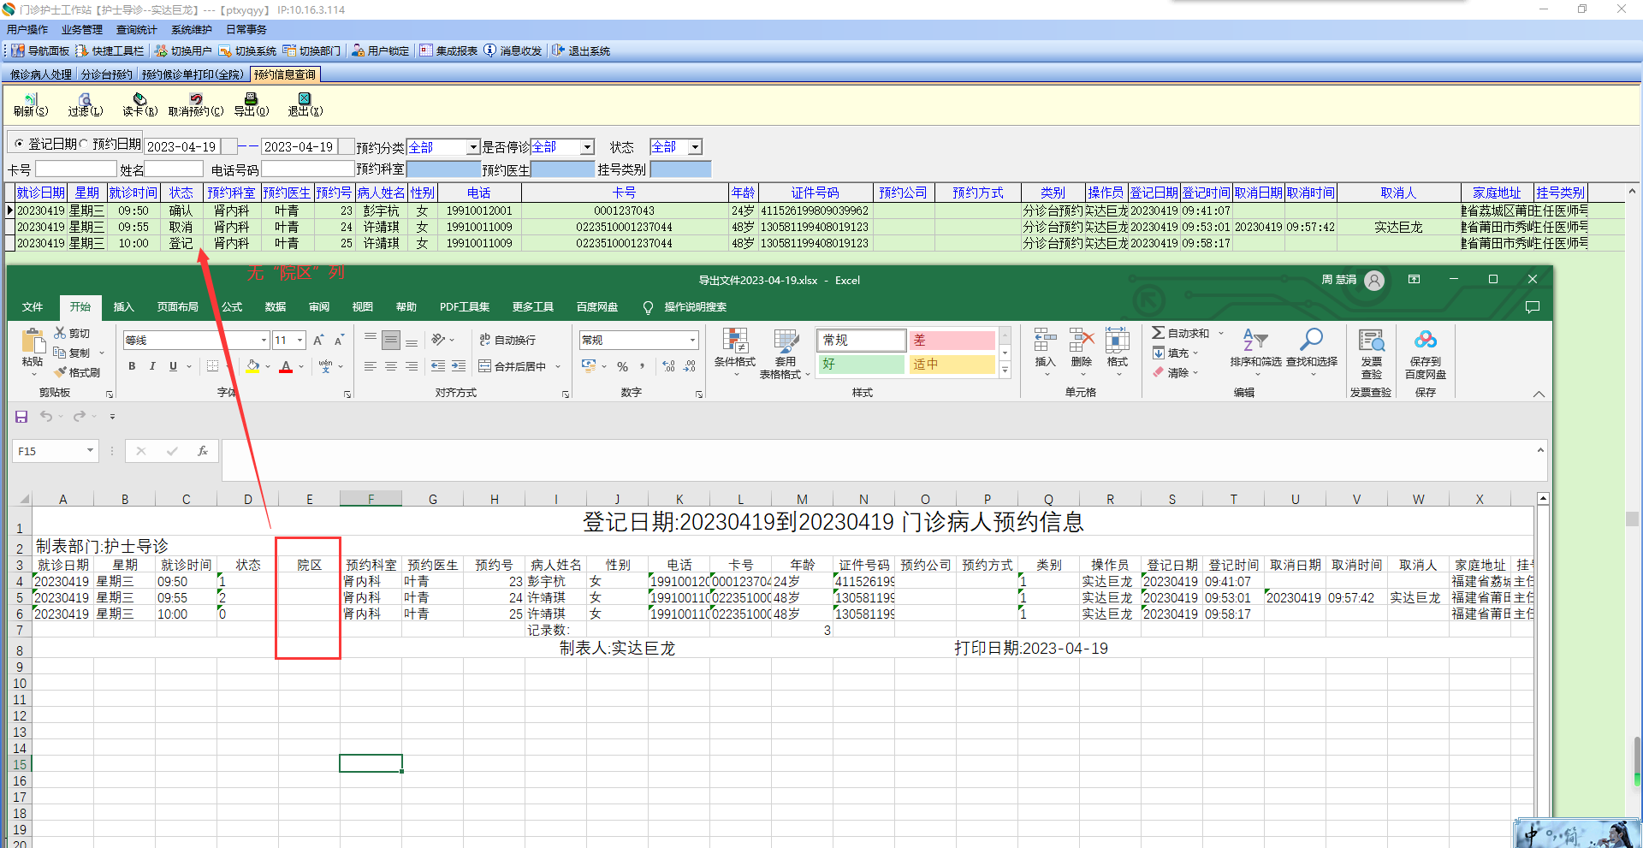The image size is (1643, 848).
Task: Open the 查询统计 menu
Action: click(x=137, y=30)
